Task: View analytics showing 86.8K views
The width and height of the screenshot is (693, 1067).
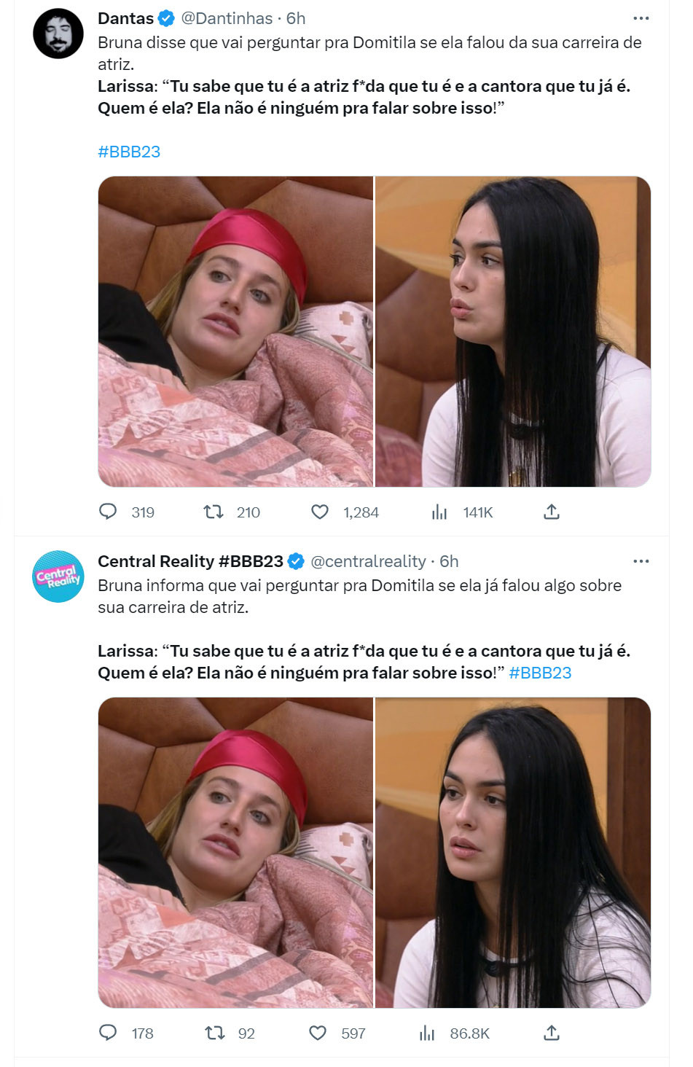Action: click(x=427, y=1033)
